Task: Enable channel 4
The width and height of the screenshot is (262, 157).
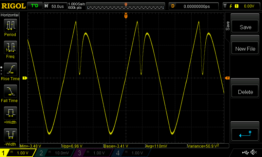Action: pyautogui.click(x=132, y=153)
